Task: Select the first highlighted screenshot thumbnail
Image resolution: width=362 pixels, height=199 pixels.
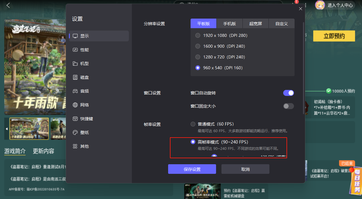Action: click(x=29, y=129)
